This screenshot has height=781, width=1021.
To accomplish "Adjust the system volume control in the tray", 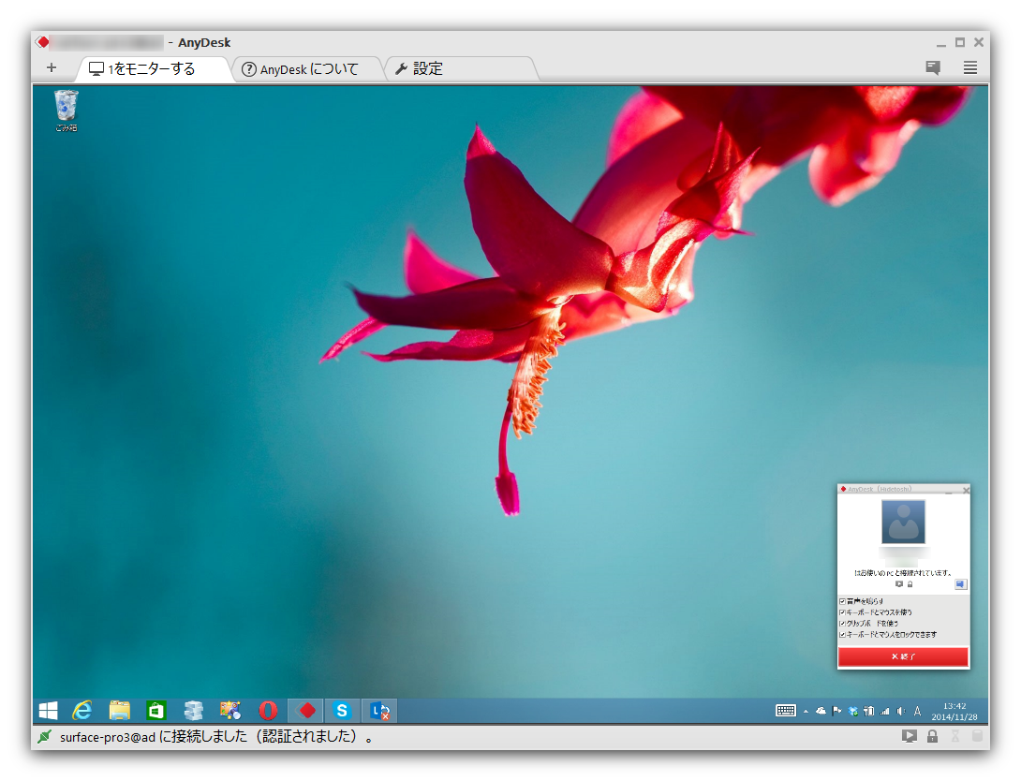I will tap(901, 711).
